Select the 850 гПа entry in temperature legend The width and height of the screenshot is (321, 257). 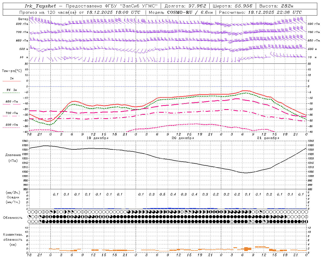pos(12,102)
